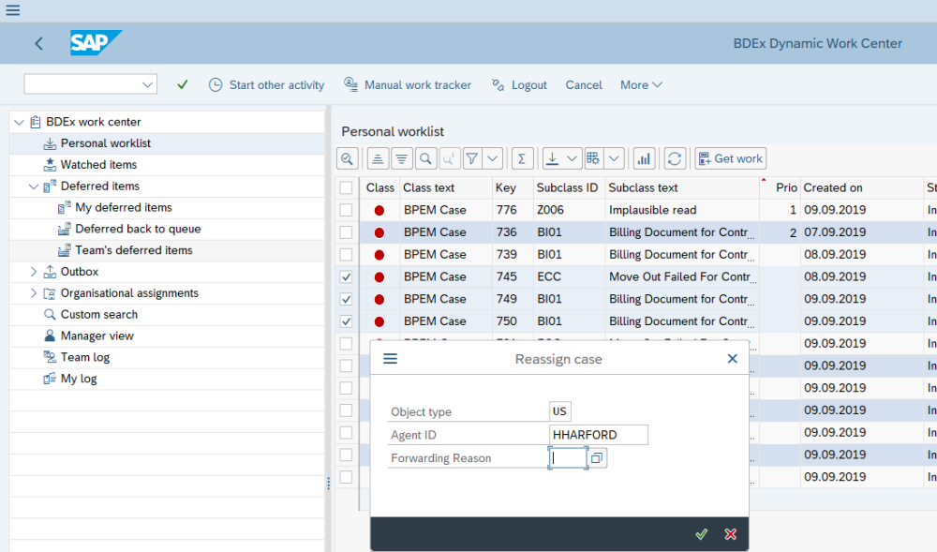The width and height of the screenshot is (937, 552).
Task: Confirm reassign with green checkmark in dialog
Action: [701, 534]
